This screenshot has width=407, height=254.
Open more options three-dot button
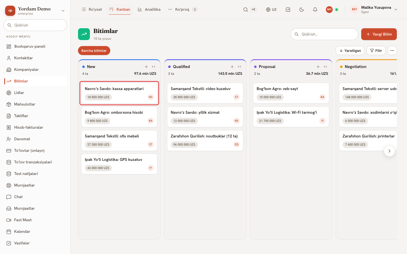392,51
